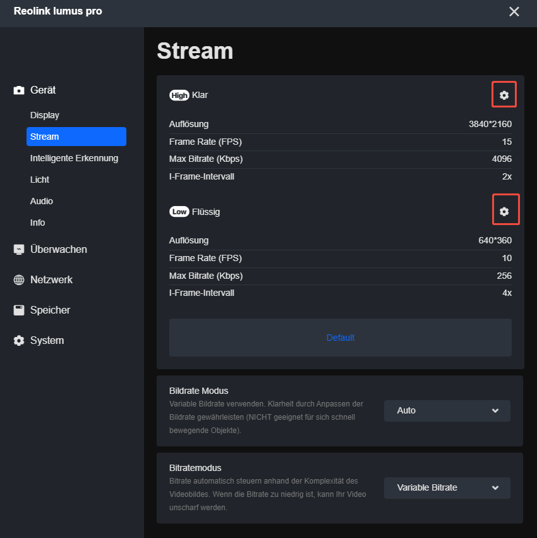Click the 640*360 resolution value
This screenshot has width=537, height=538.
pos(495,240)
